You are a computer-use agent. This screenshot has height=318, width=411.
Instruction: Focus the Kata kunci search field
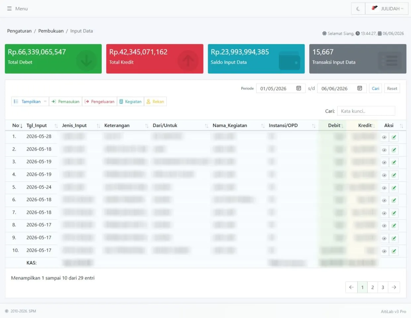pyautogui.click(x=366, y=111)
